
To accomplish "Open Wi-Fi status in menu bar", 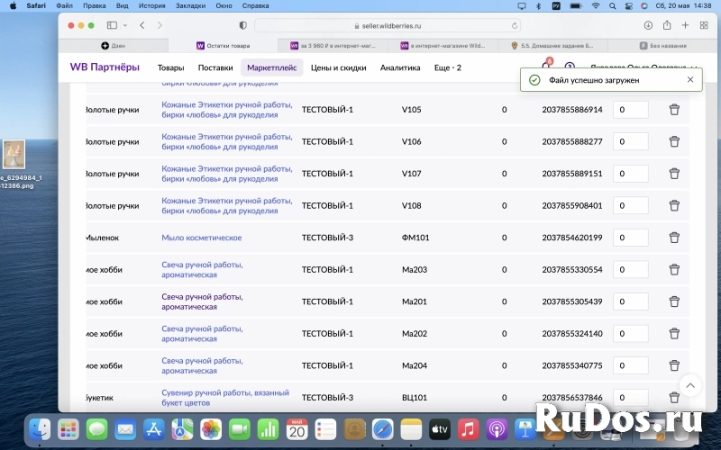I will point(596,6).
